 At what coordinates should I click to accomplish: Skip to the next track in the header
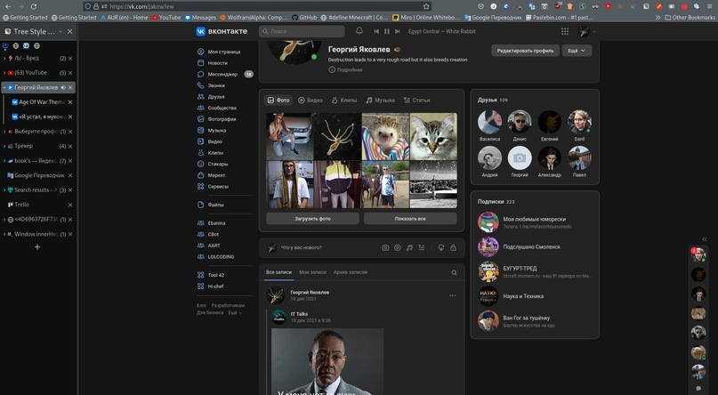(x=398, y=31)
